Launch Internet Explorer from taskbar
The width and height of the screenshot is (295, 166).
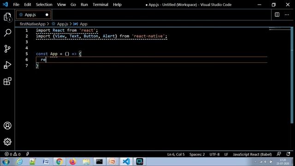tap(19, 162)
